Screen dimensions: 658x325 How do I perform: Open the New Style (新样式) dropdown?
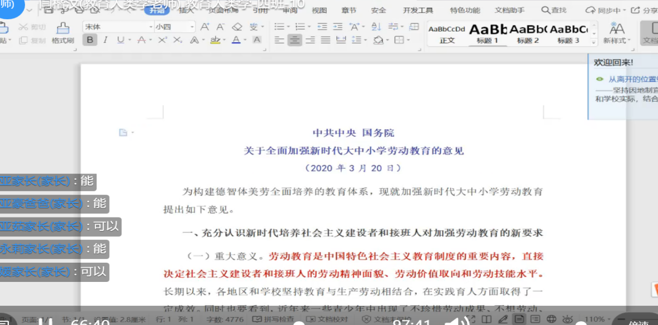coord(617,33)
